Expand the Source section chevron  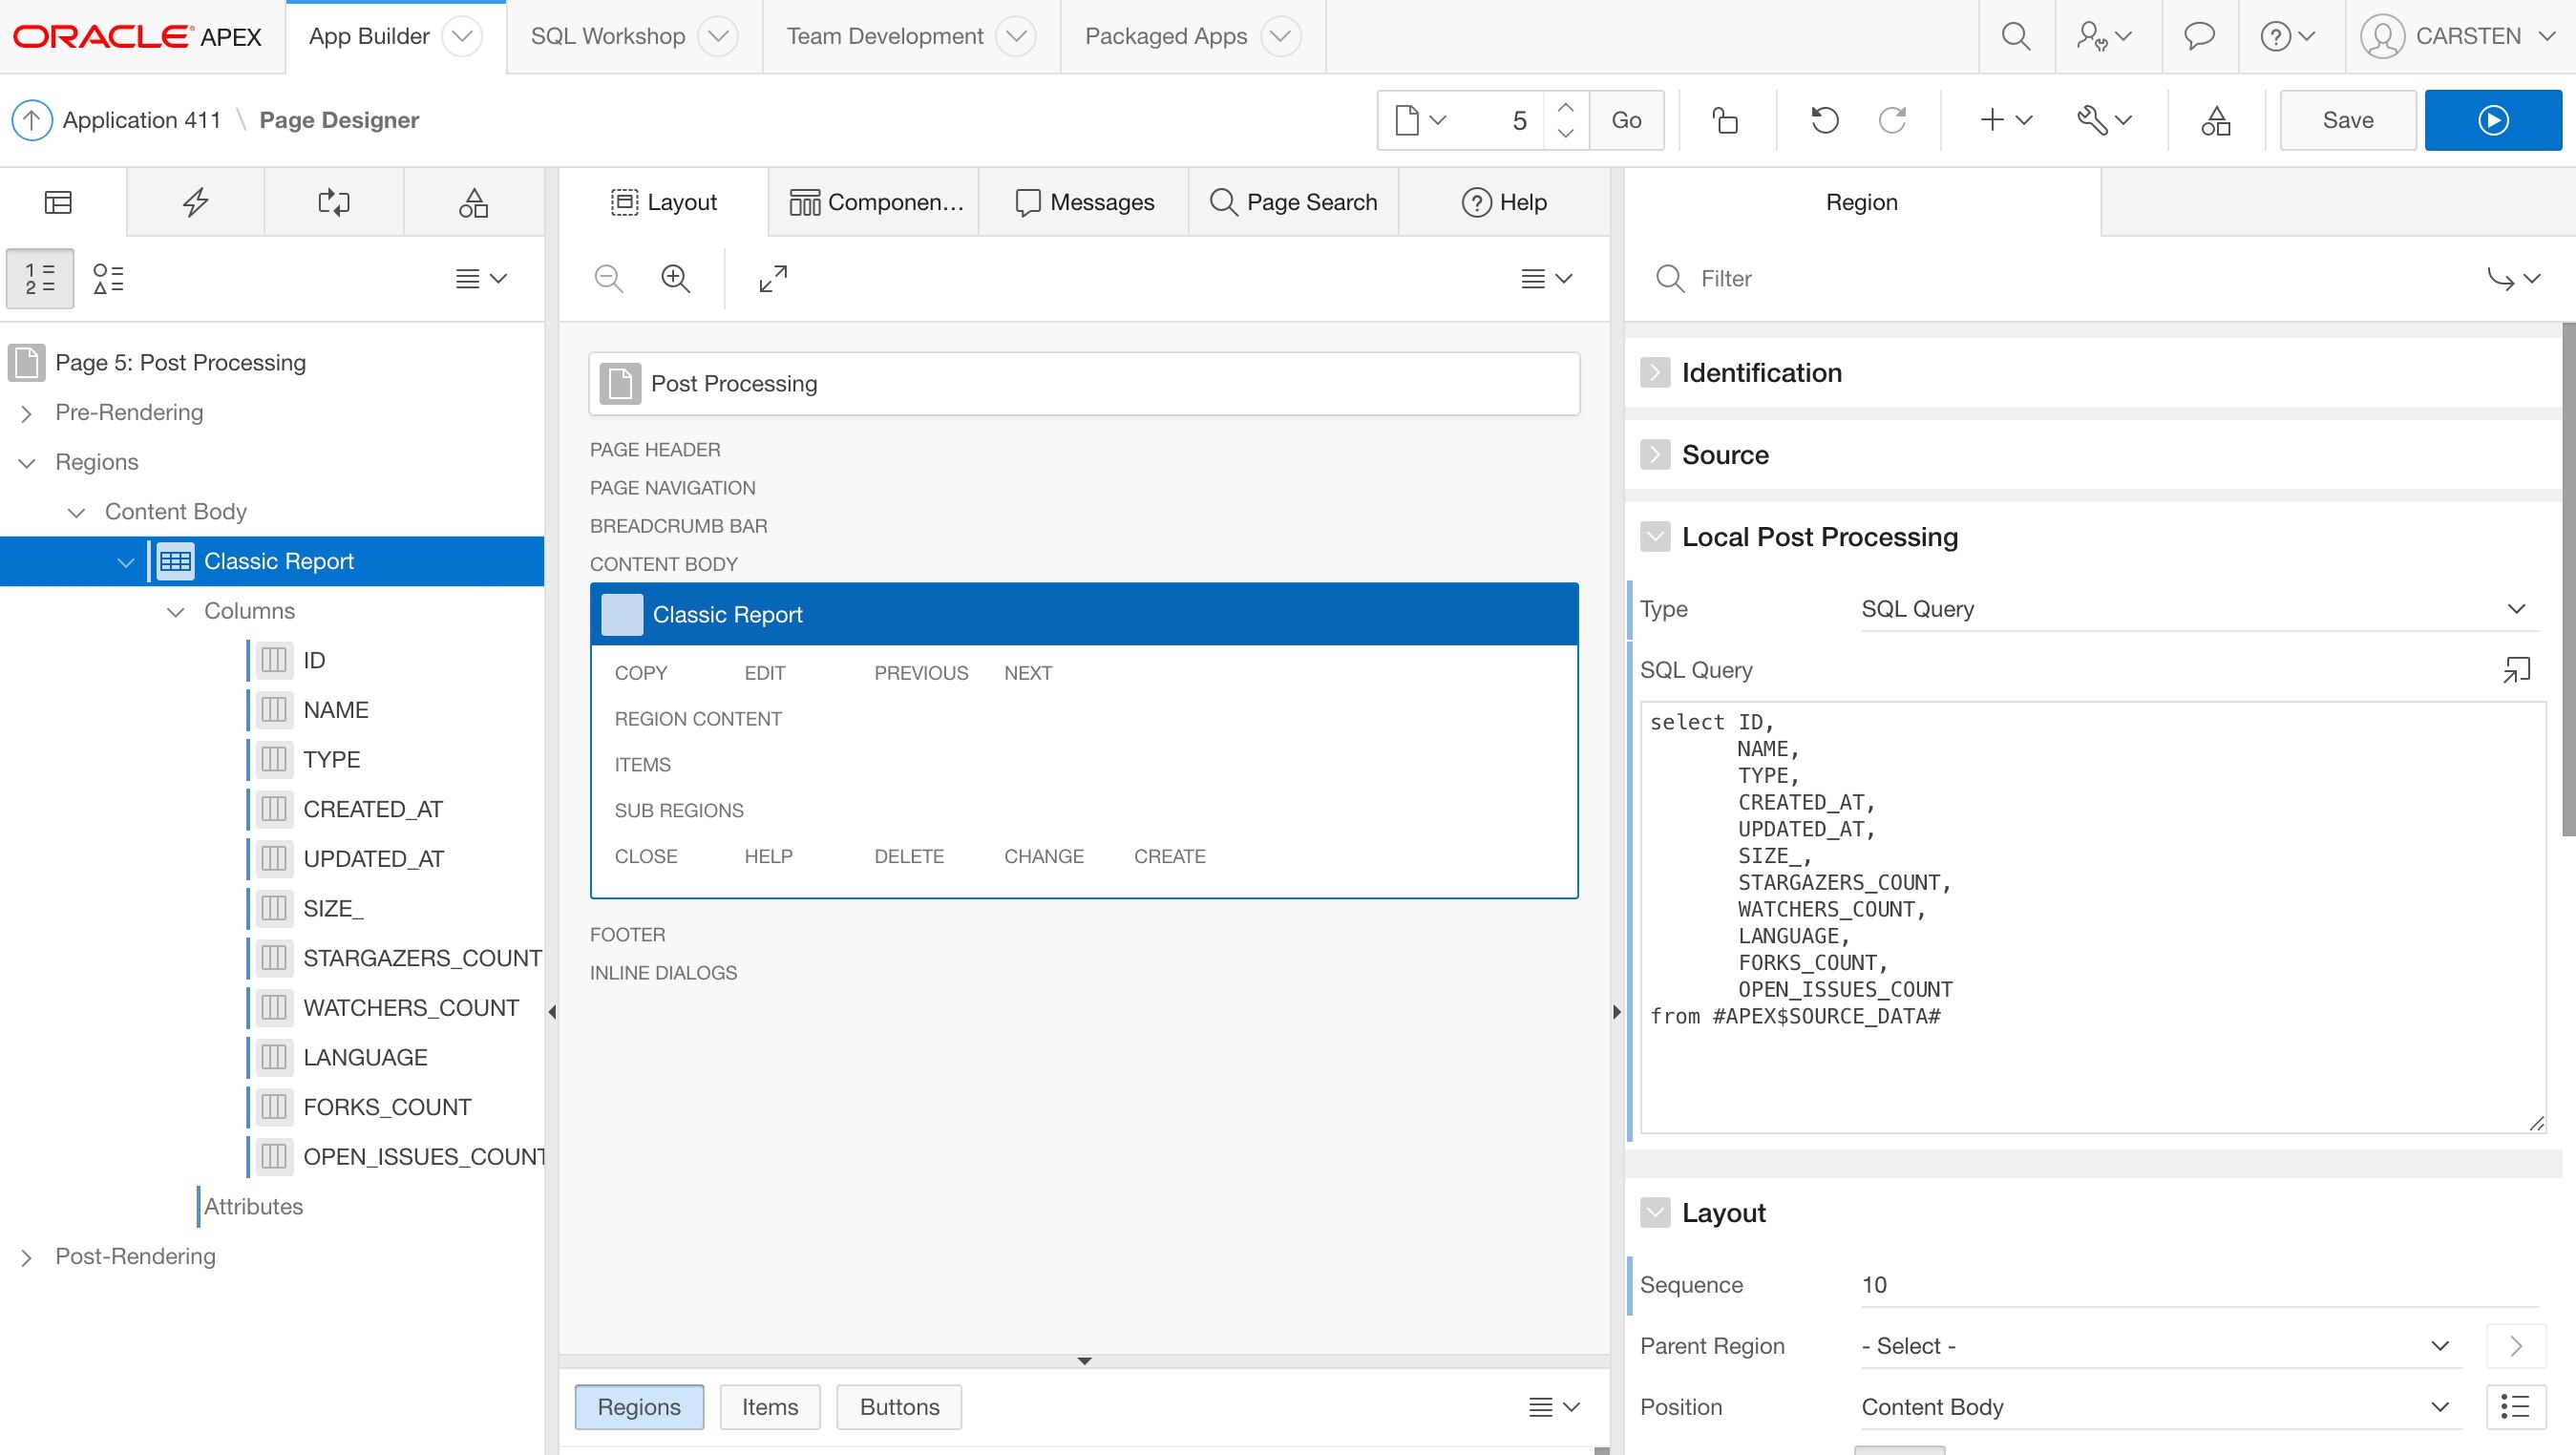(x=1655, y=453)
